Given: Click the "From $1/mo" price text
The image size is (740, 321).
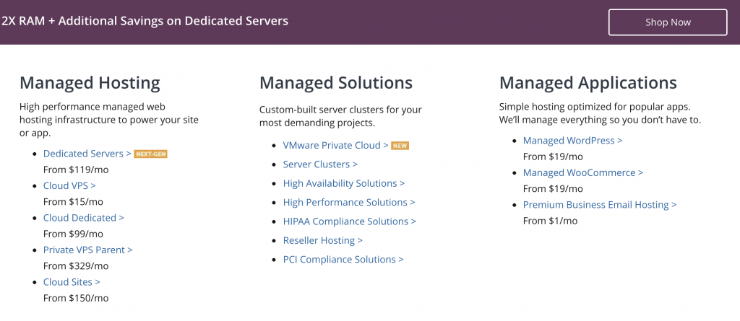Looking at the screenshot, I should (x=550, y=221).
